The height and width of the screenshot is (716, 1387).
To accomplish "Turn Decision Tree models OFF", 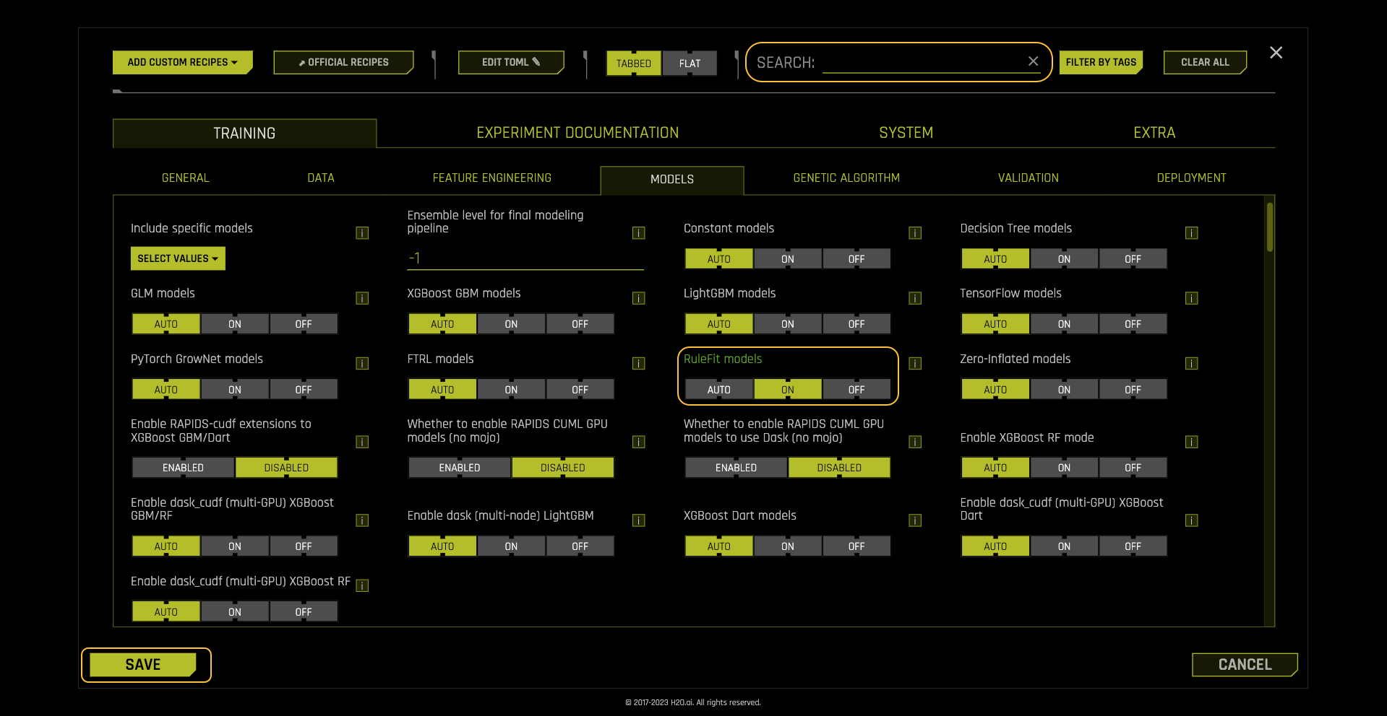I will 1133,258.
